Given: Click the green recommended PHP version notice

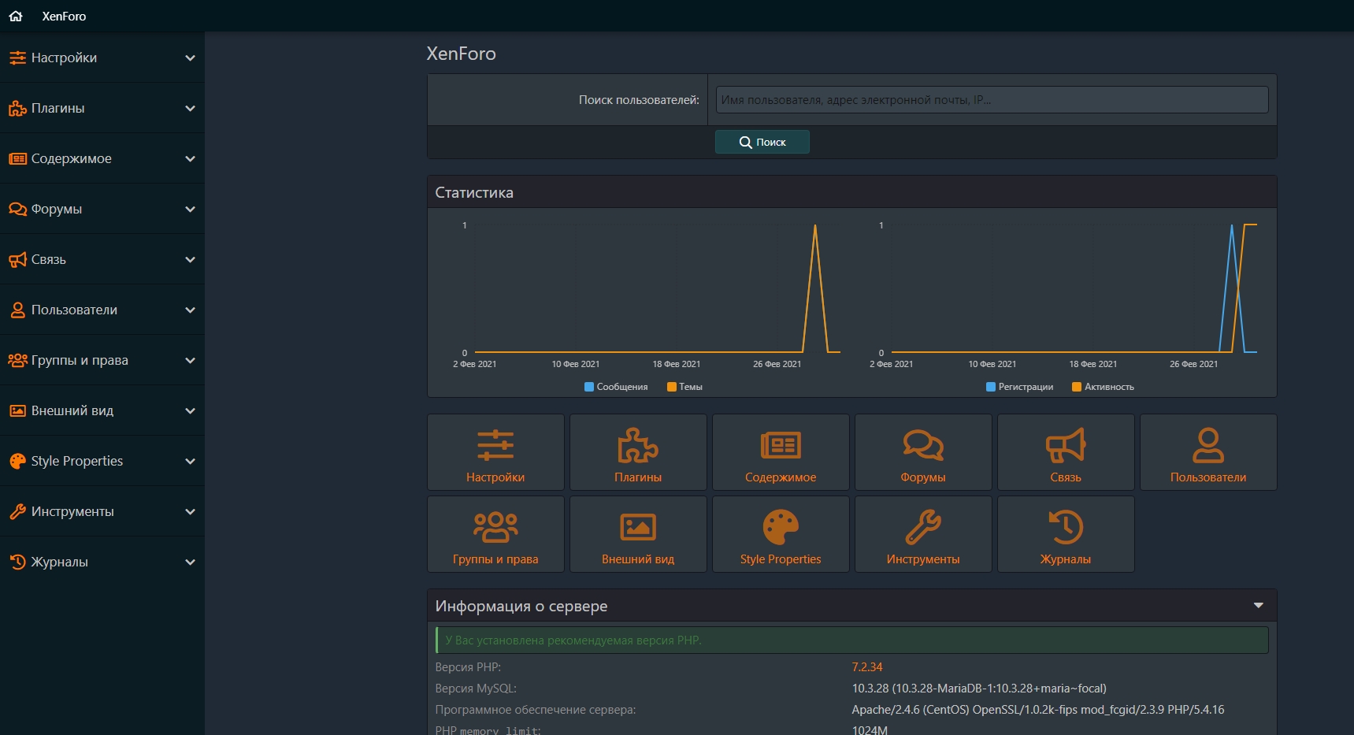Looking at the screenshot, I should (x=851, y=640).
